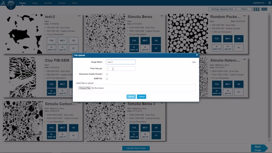Screen dimensions: 272x153
Task: Go to the Image tab
Action: coord(35,3)
